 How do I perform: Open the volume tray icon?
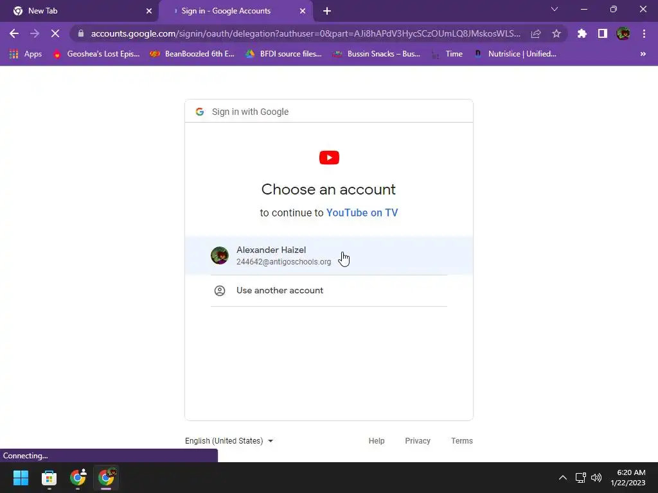[x=596, y=478]
